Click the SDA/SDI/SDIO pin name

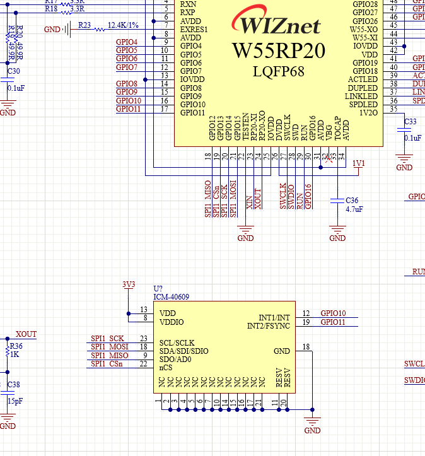(183, 351)
